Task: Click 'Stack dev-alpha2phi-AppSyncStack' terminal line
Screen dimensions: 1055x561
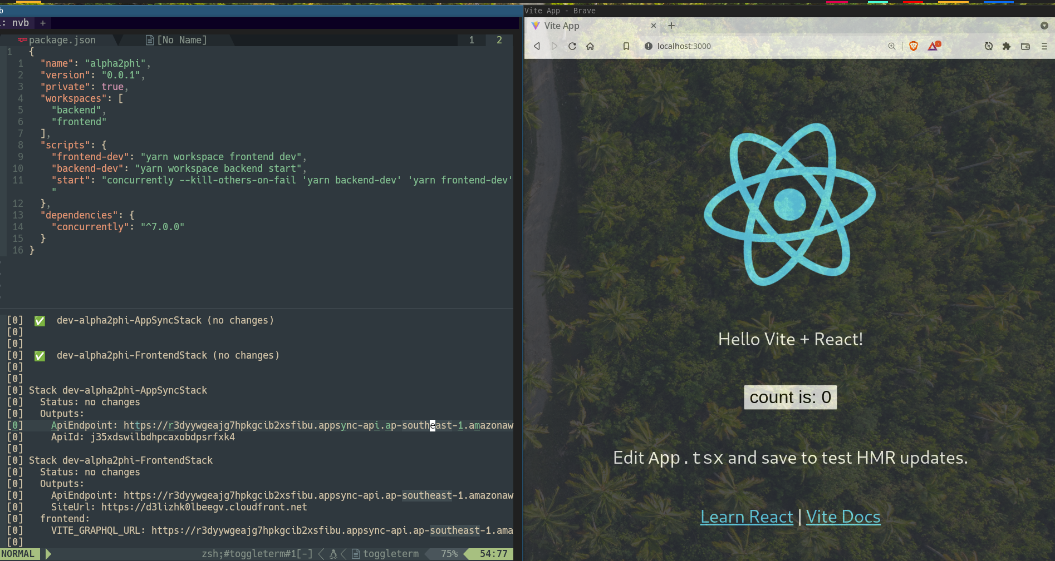Action: tap(118, 390)
